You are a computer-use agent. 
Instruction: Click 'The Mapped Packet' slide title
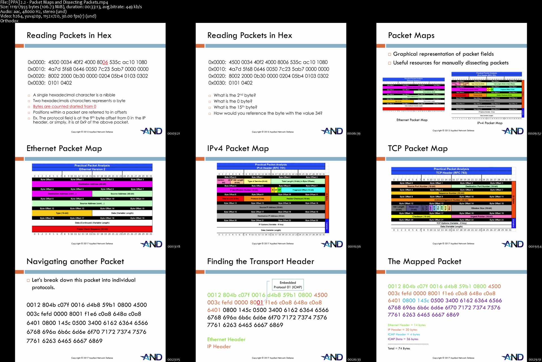tap(425, 262)
